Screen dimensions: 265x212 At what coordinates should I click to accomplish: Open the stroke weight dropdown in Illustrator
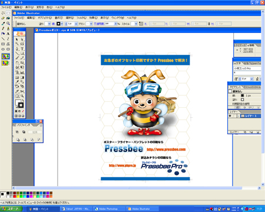pyautogui.click(x=76, y=24)
